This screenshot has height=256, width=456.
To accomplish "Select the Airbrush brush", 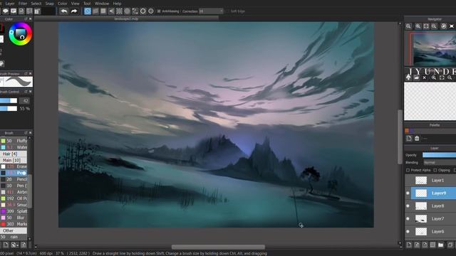I will pos(14,192).
